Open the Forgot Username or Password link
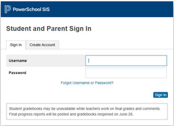The image size is (174, 126). 87,83
